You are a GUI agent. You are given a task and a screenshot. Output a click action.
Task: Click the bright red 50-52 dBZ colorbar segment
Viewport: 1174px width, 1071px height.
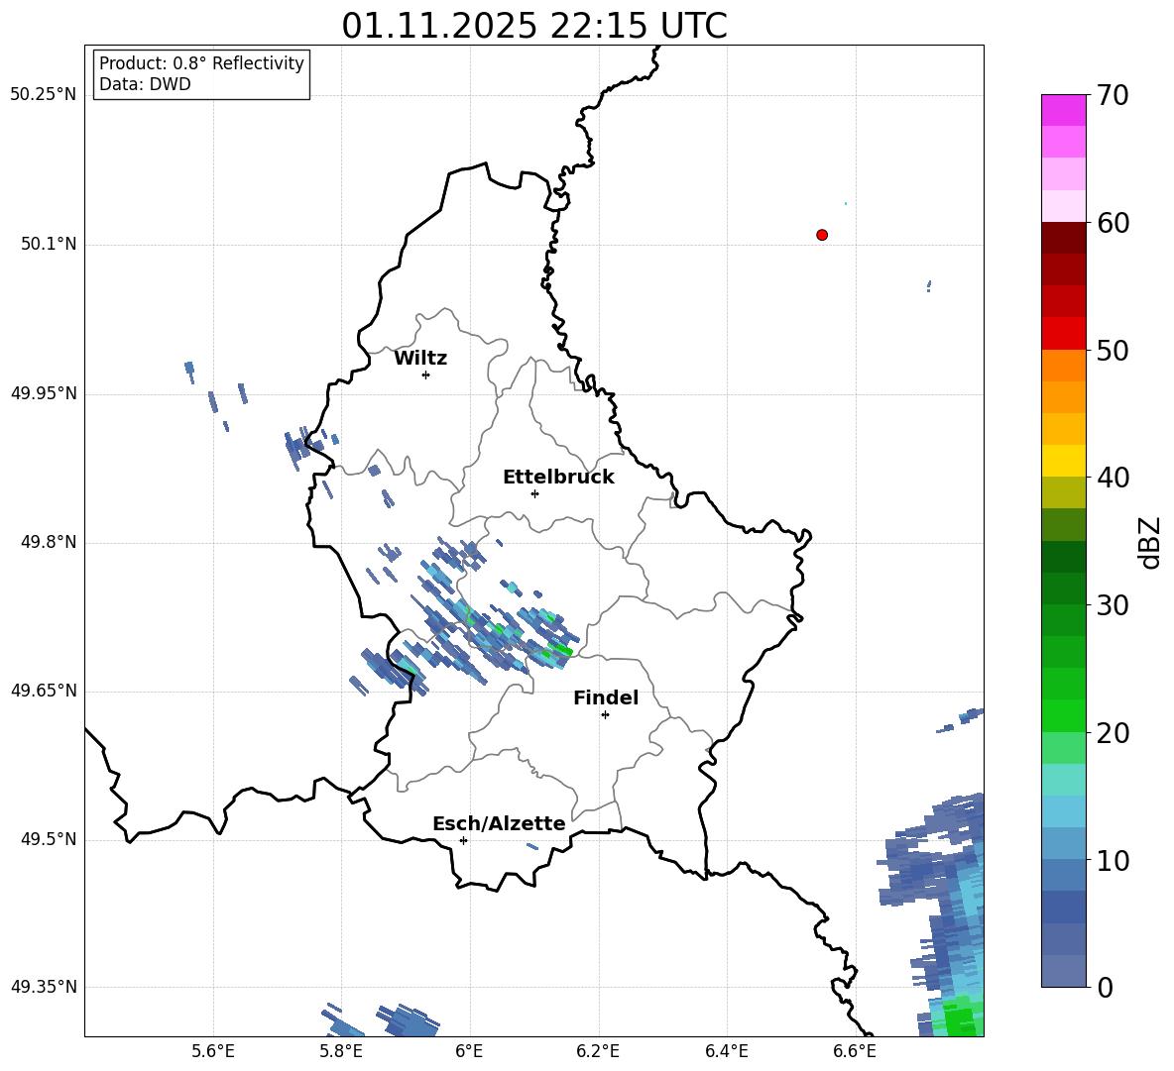1063,334
